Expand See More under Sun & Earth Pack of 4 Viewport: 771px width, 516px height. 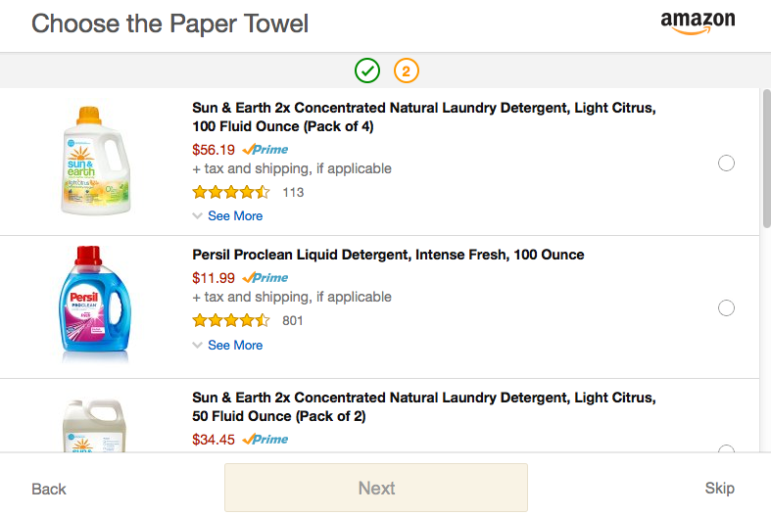(235, 215)
